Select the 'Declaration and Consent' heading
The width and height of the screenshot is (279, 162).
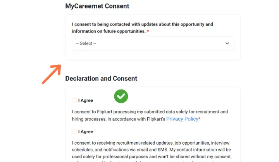[101, 78]
